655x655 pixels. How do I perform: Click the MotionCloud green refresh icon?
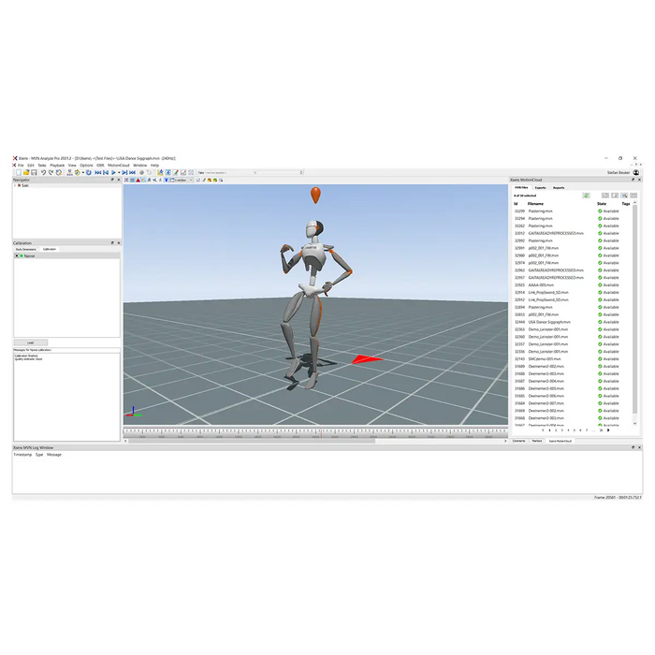(586, 196)
